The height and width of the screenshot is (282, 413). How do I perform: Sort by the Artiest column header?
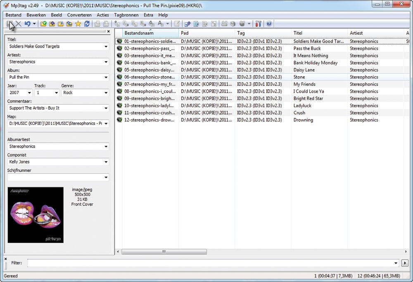[375, 33]
